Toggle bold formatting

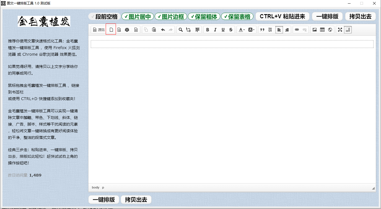(208, 30)
